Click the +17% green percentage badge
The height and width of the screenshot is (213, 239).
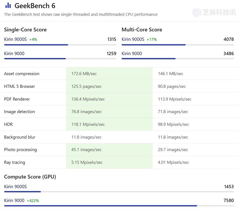point(152,40)
